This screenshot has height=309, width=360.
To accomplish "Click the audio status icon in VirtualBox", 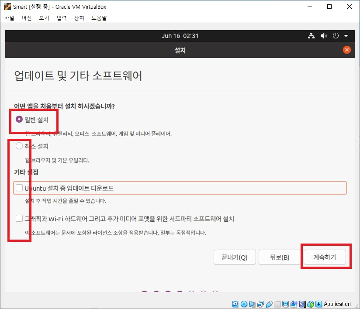I will tap(252, 304).
